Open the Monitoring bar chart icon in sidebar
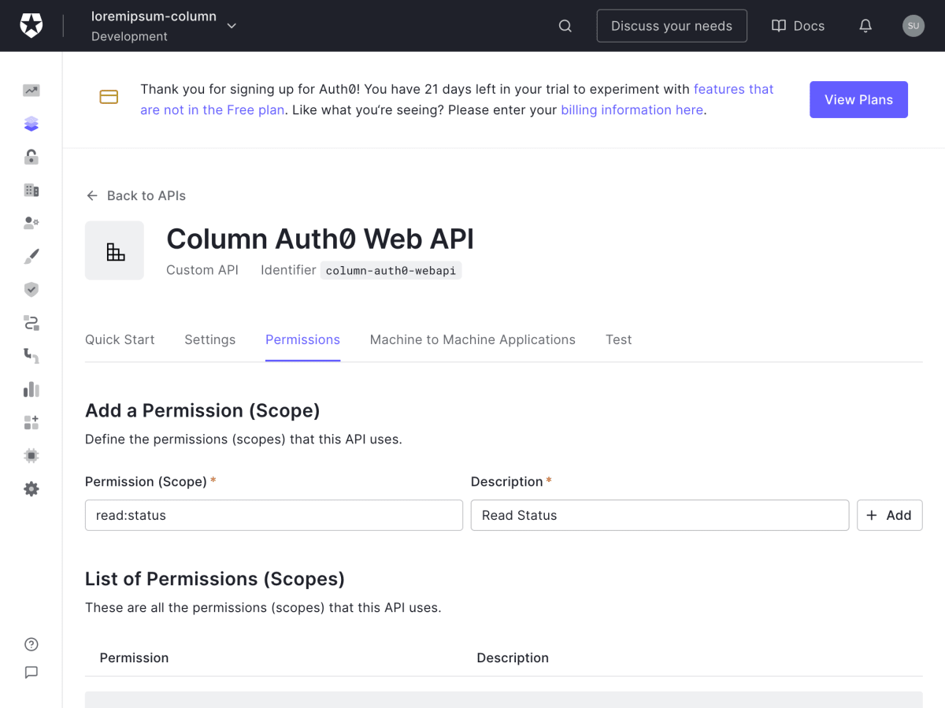945x708 pixels. coord(31,389)
